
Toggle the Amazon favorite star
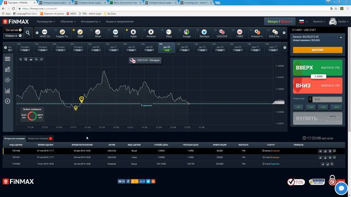tap(145, 30)
